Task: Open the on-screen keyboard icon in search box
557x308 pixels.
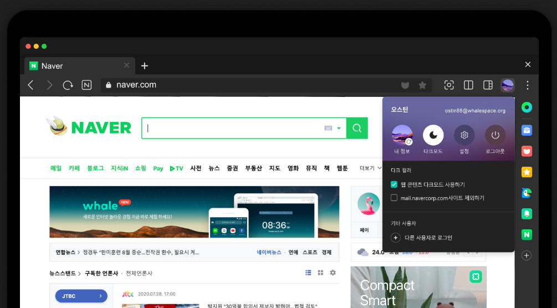Action: (328, 128)
